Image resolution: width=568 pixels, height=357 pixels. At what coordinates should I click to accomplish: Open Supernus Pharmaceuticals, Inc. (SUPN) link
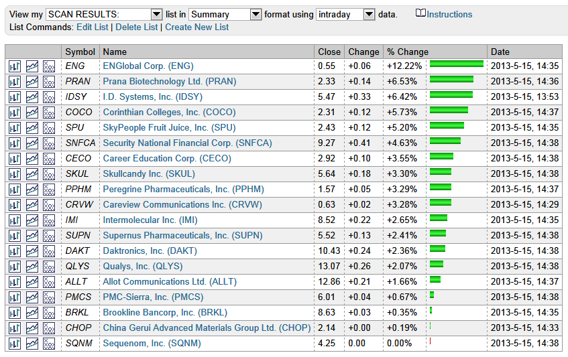click(182, 236)
